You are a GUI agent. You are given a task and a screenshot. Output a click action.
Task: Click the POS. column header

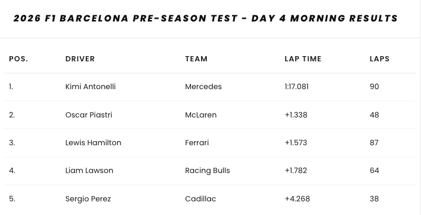tap(18, 59)
